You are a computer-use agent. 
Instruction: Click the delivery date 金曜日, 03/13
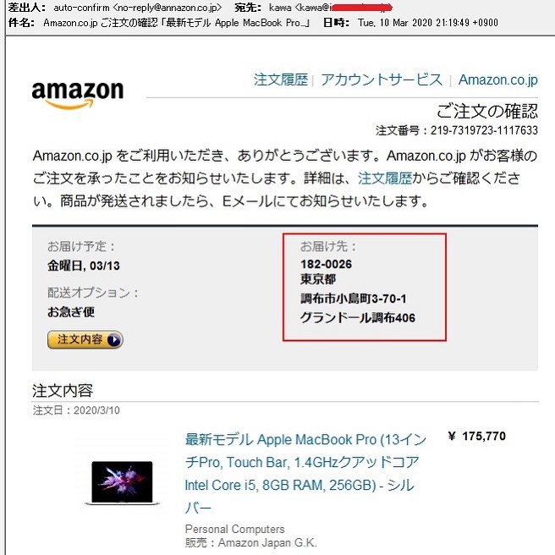coord(84,266)
